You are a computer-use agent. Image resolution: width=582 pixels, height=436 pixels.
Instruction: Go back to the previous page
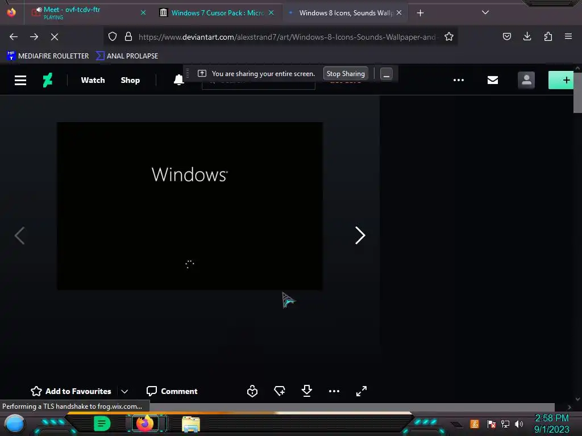(14, 37)
